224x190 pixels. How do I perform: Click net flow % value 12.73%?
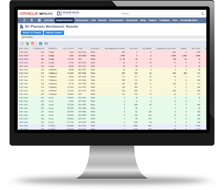tap(71, 59)
